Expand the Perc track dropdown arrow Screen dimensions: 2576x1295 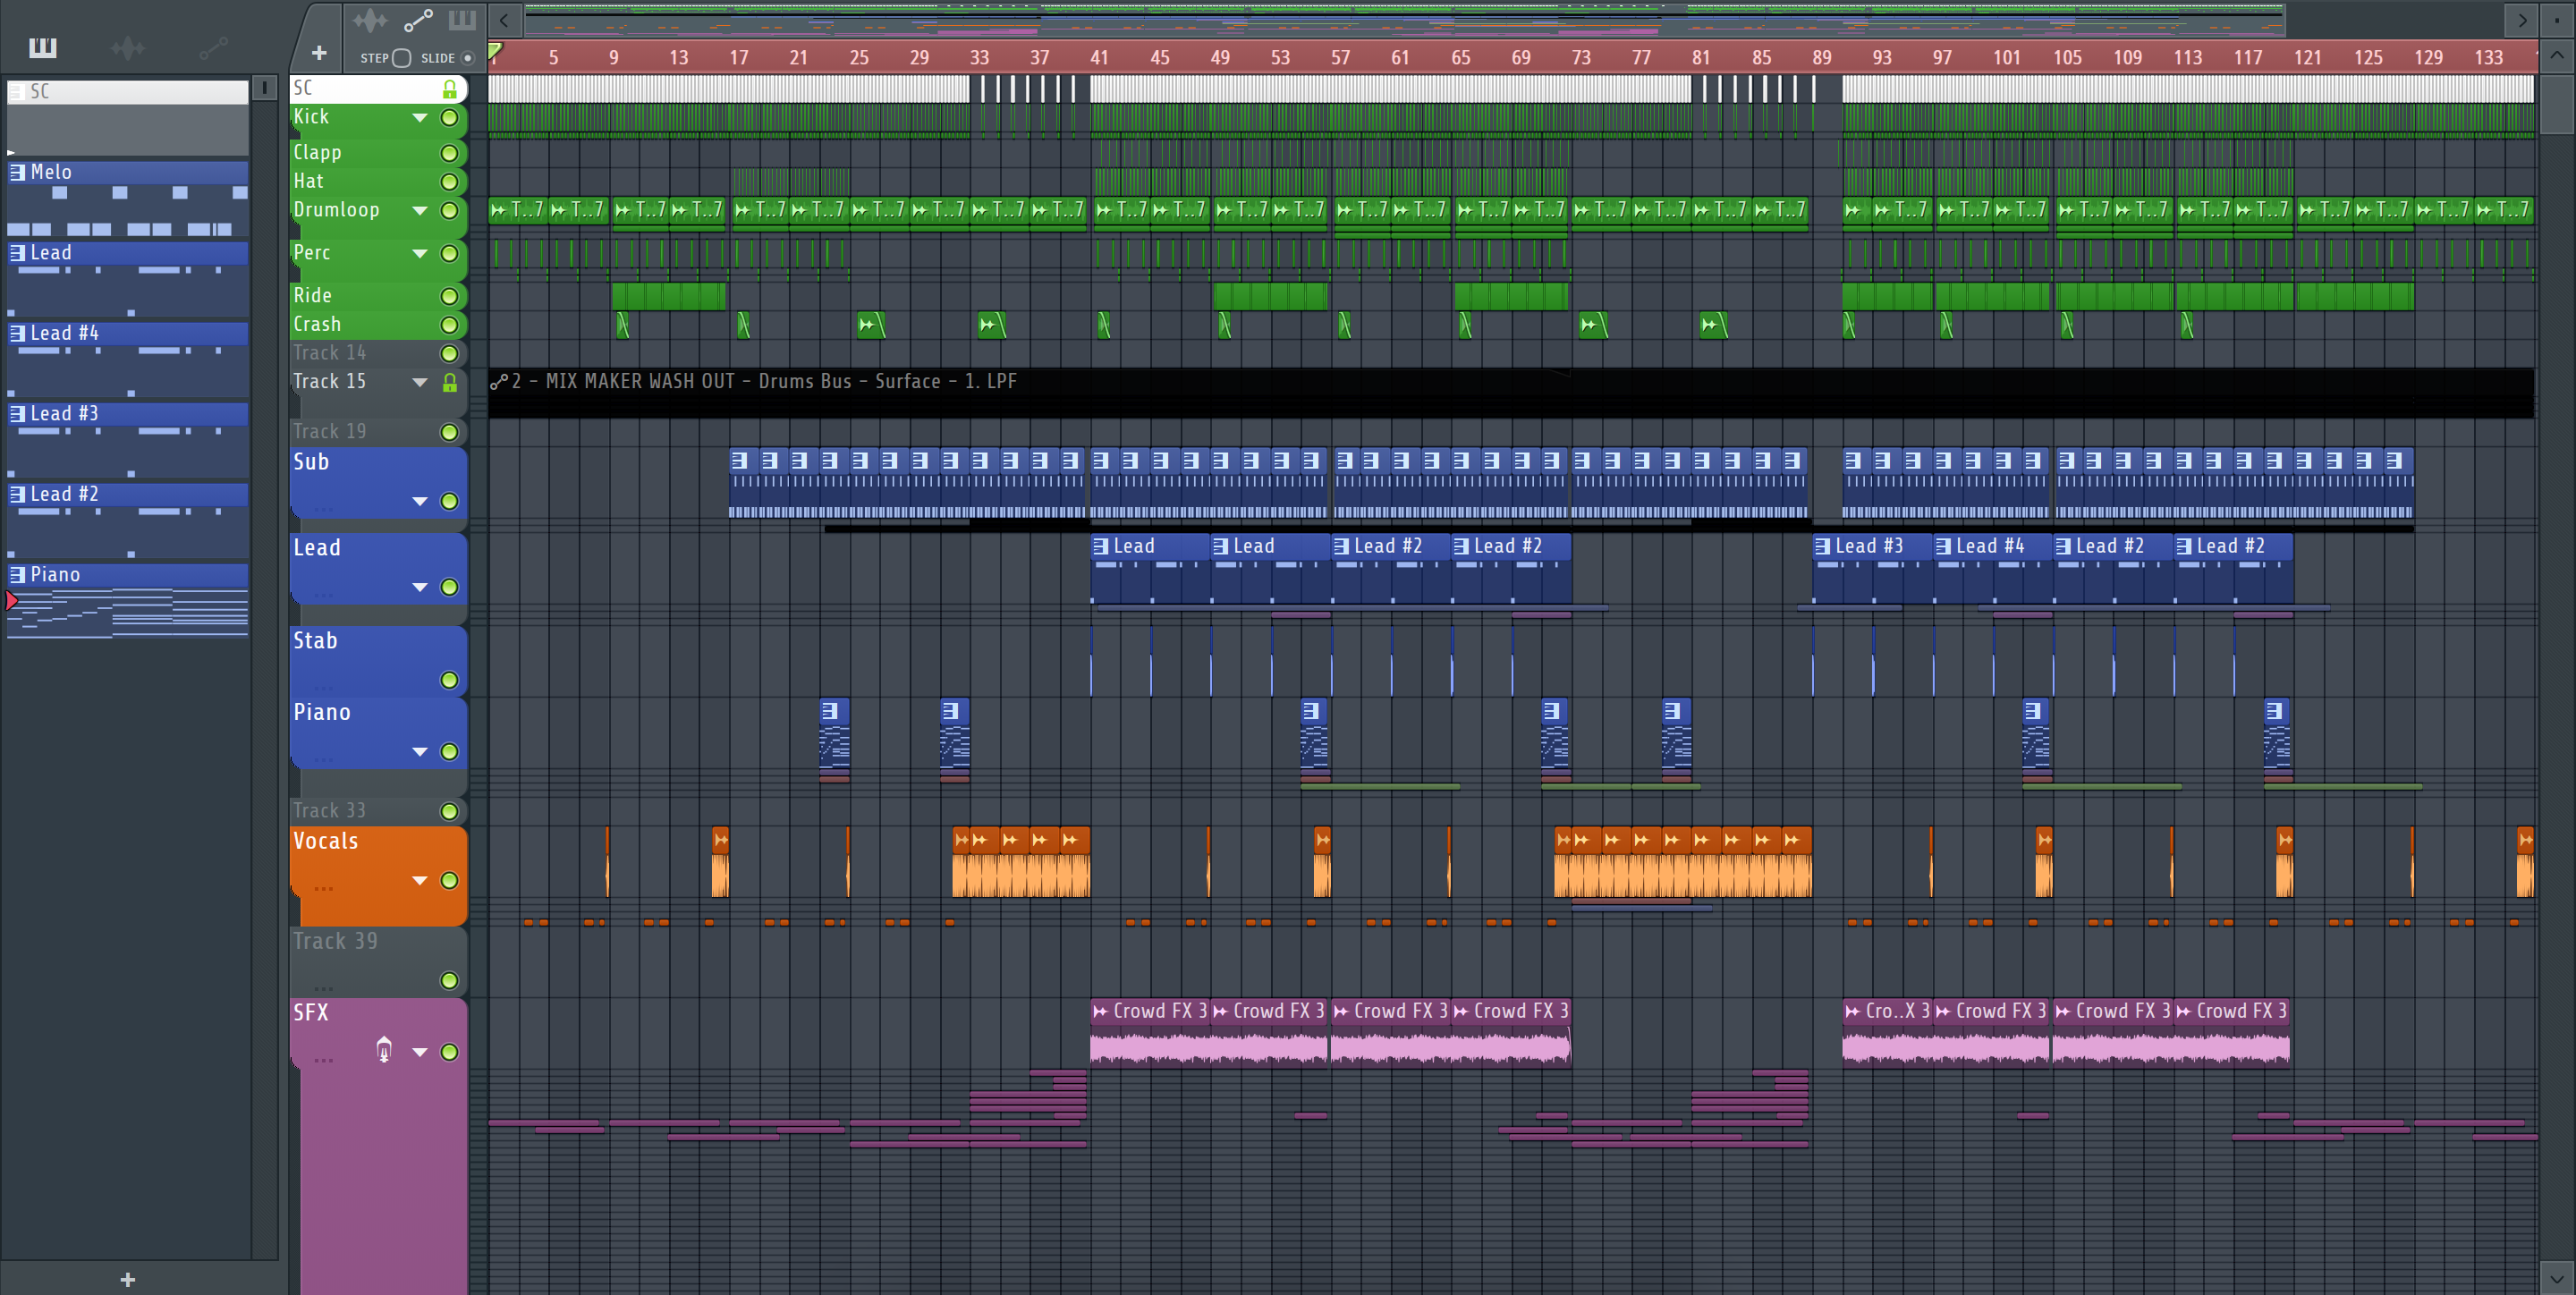(420, 254)
